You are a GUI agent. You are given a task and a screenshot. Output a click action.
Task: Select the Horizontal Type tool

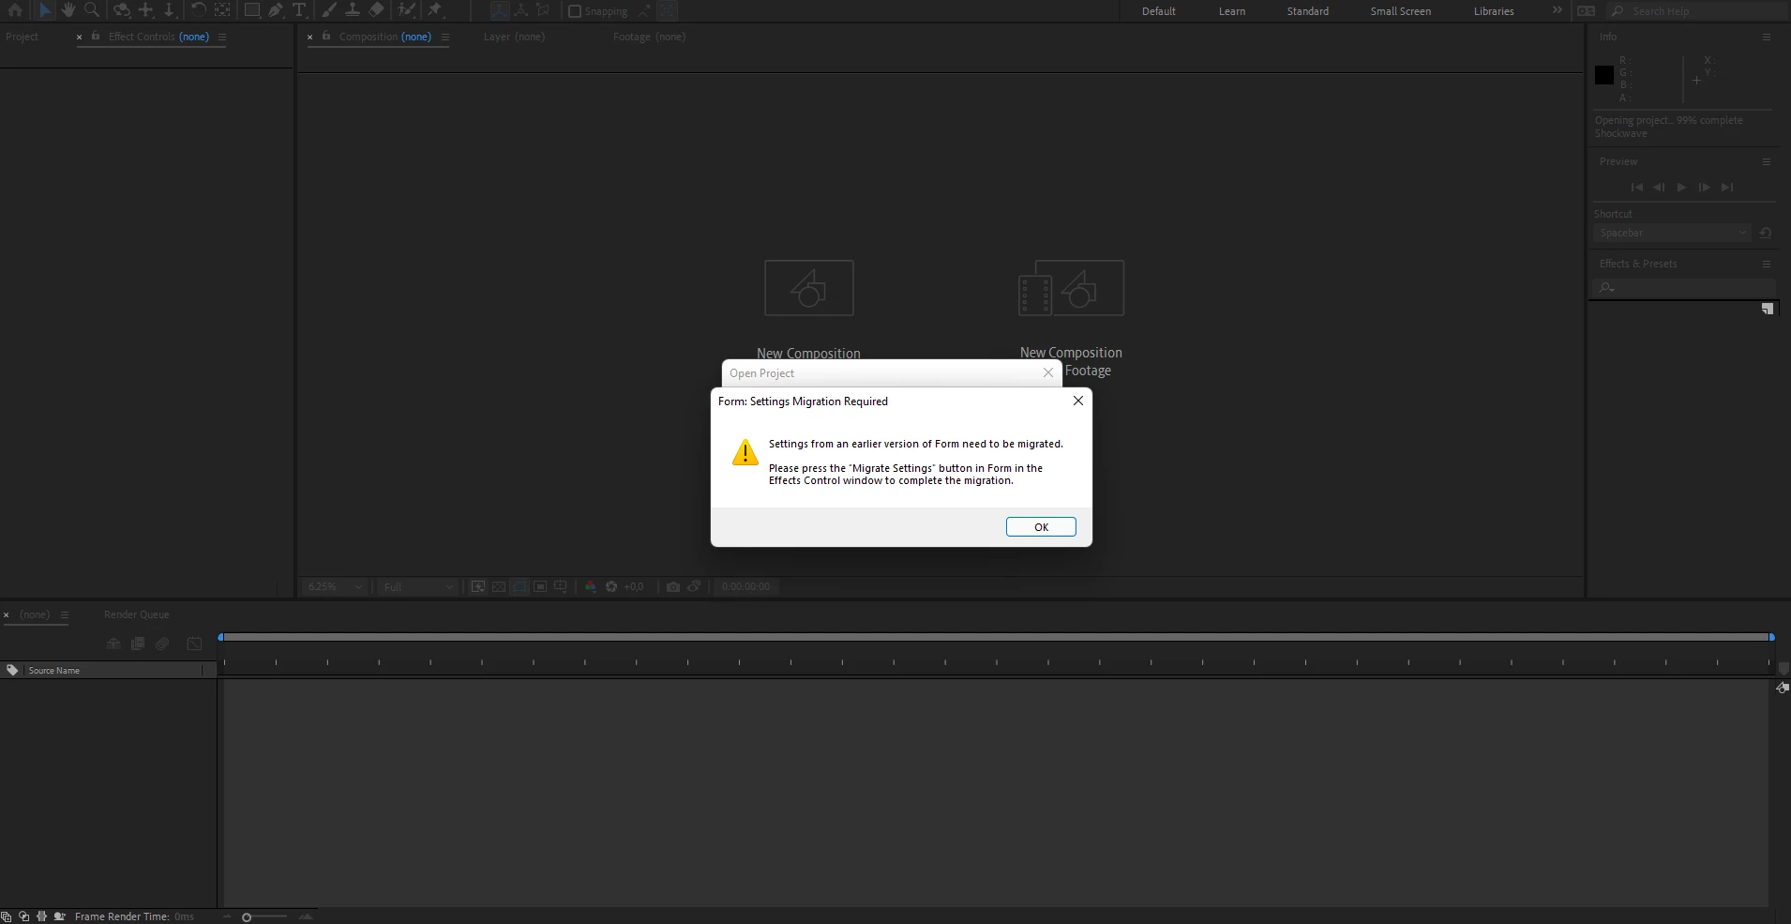click(x=299, y=10)
